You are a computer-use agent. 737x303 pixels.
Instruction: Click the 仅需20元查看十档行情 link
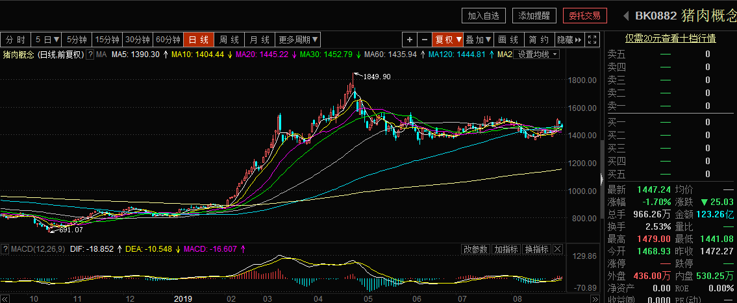(670, 39)
